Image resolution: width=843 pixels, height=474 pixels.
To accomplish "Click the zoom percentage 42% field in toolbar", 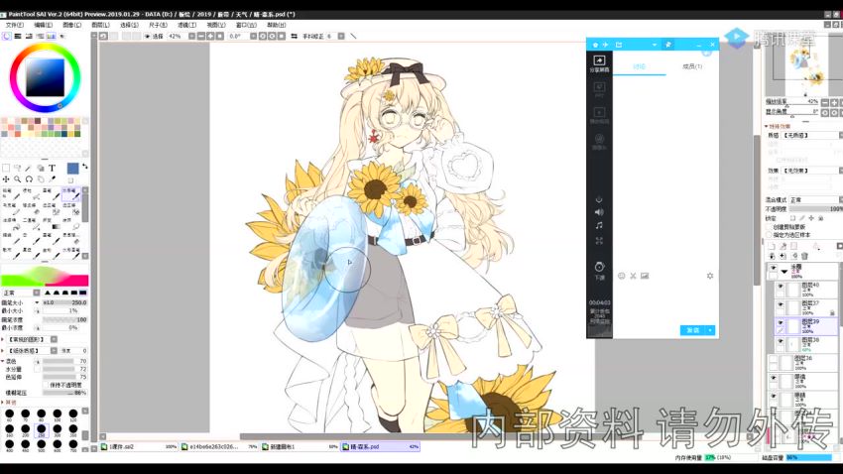I will pyautogui.click(x=177, y=36).
